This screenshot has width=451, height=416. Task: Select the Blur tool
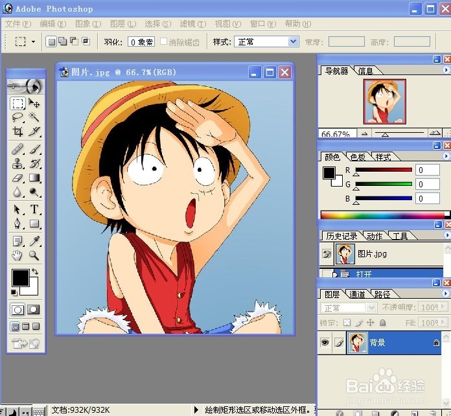17,192
